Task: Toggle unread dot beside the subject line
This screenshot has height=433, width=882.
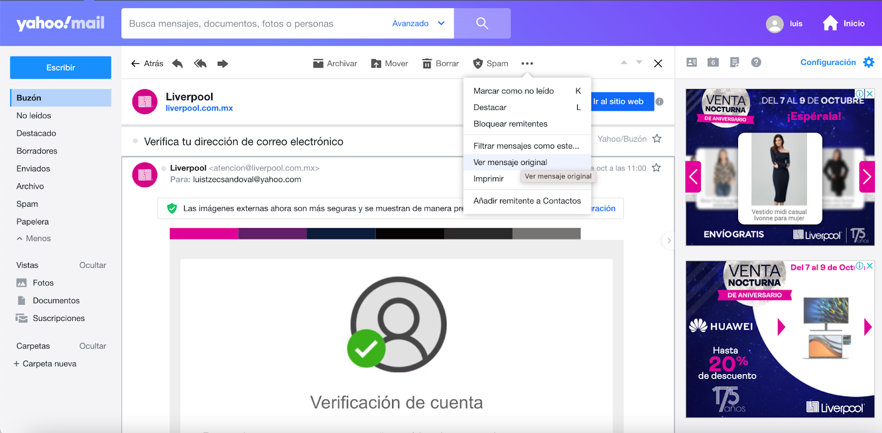Action: click(136, 141)
